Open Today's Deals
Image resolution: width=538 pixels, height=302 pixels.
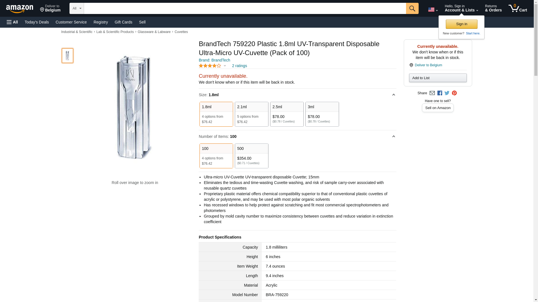[x=37, y=22]
